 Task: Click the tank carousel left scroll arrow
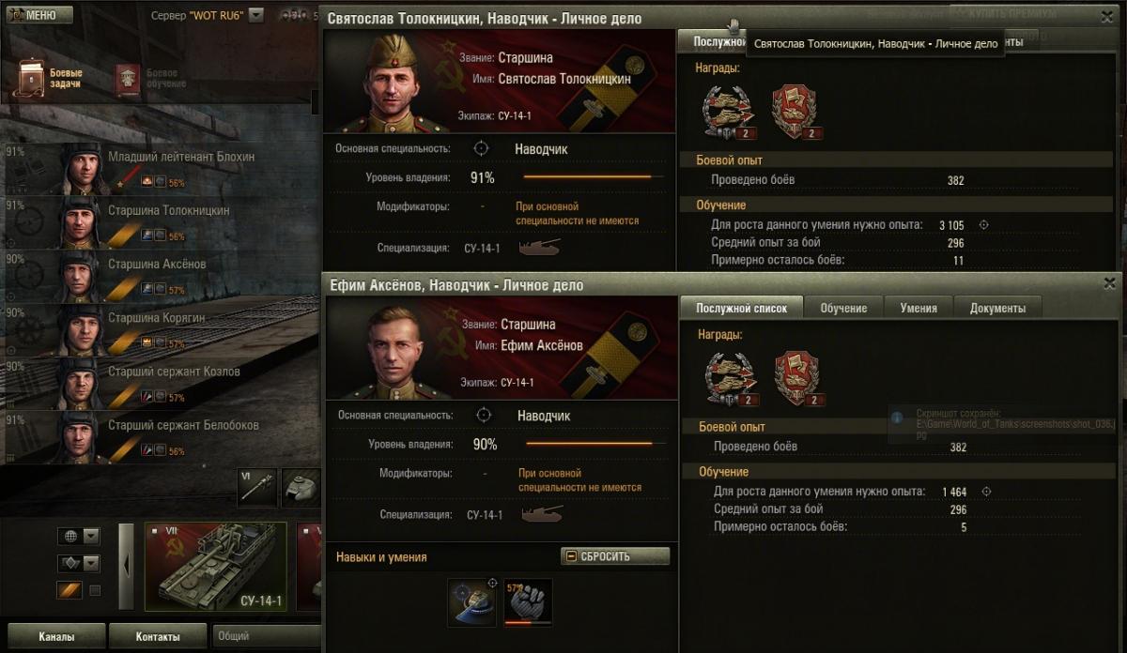click(x=126, y=567)
